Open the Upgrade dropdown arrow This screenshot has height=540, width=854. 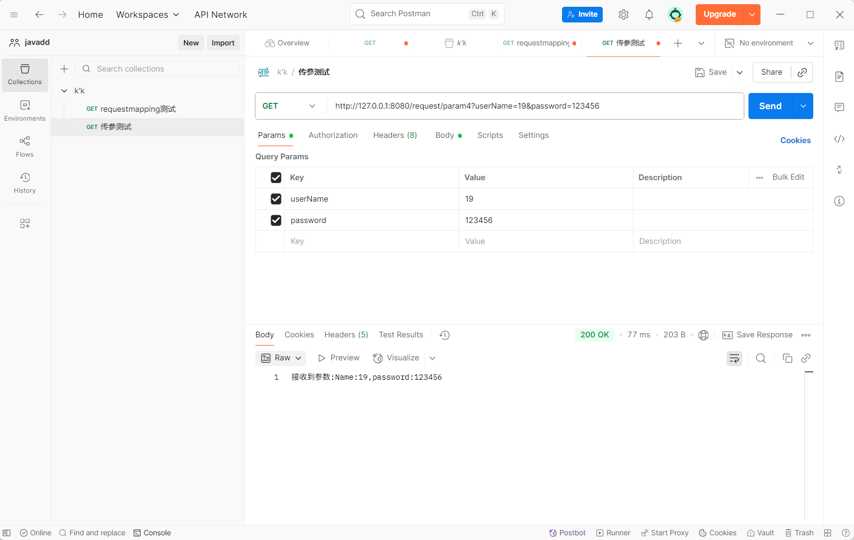pos(752,15)
